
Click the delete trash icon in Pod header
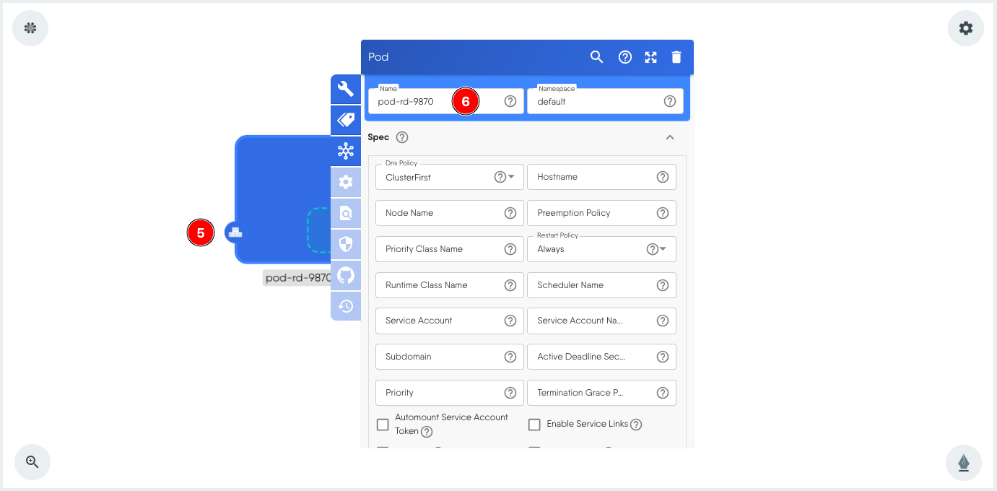coord(676,57)
